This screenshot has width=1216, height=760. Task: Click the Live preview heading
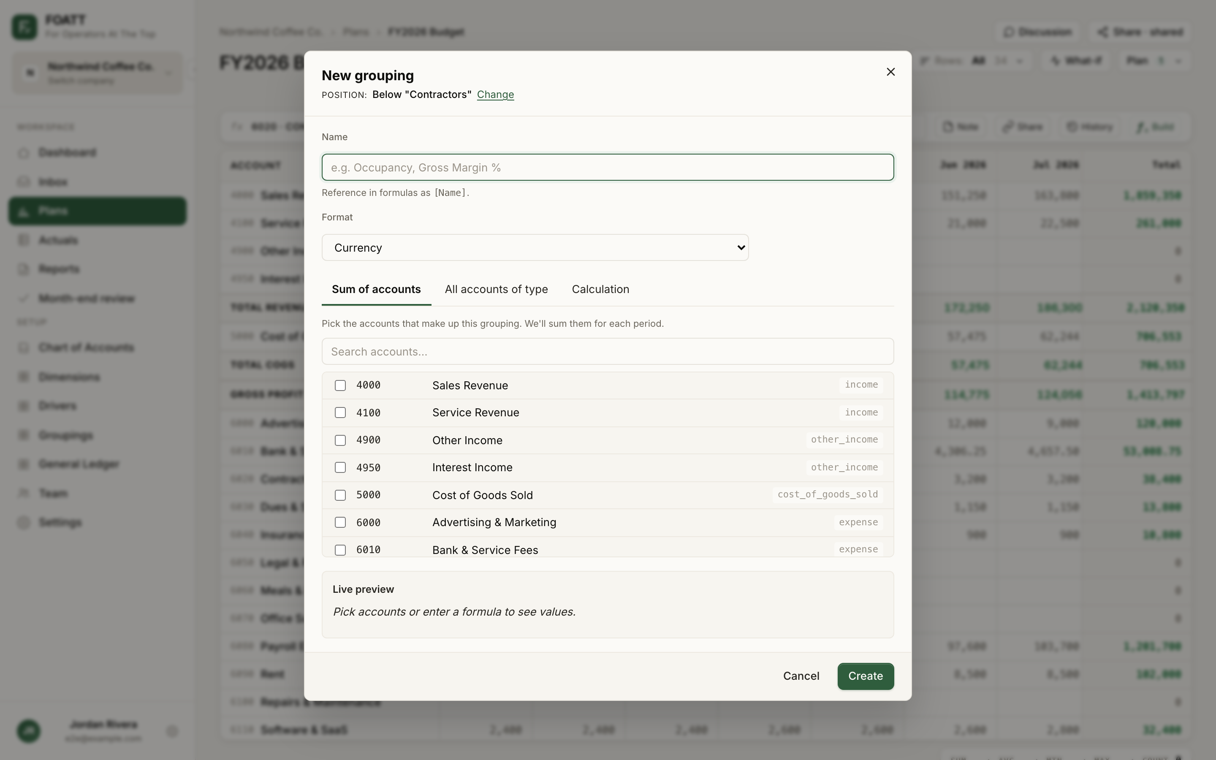(x=363, y=589)
